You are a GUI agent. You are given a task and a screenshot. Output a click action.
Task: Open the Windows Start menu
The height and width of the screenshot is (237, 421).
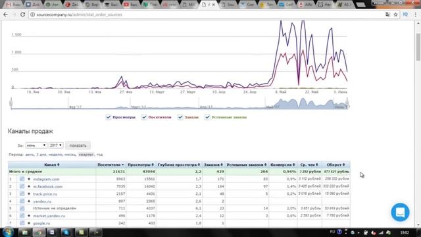tap(8, 232)
